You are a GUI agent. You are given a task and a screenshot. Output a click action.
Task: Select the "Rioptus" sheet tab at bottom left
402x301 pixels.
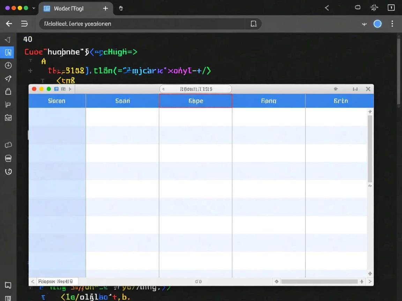(55, 281)
